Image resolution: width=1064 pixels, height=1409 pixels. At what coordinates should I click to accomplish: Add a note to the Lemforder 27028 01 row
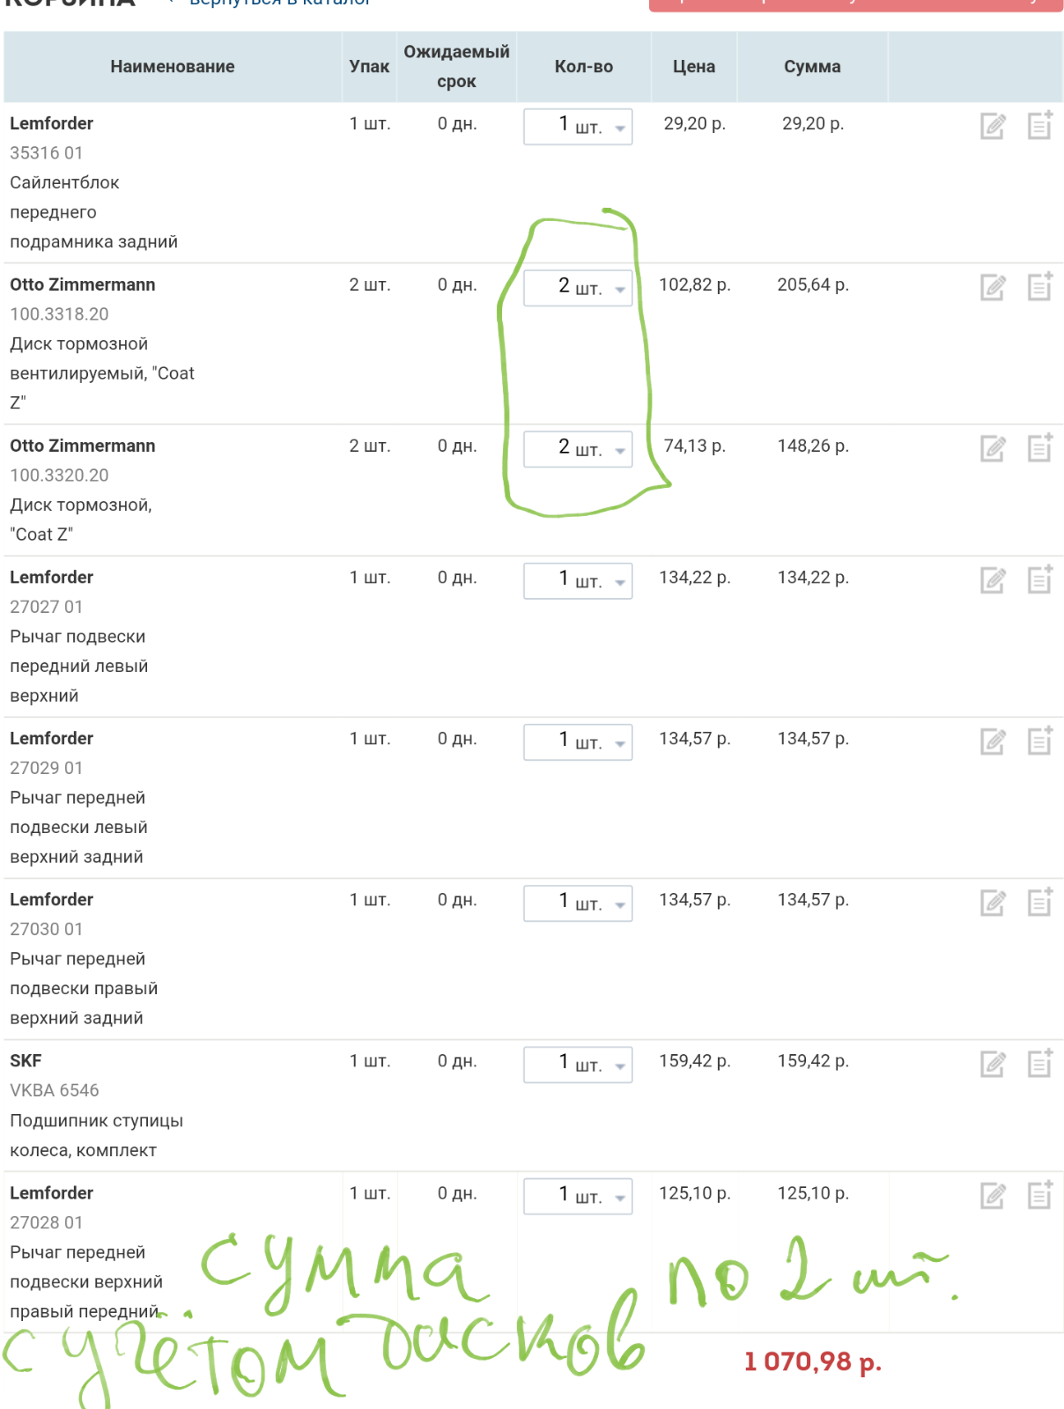coord(1040,1194)
